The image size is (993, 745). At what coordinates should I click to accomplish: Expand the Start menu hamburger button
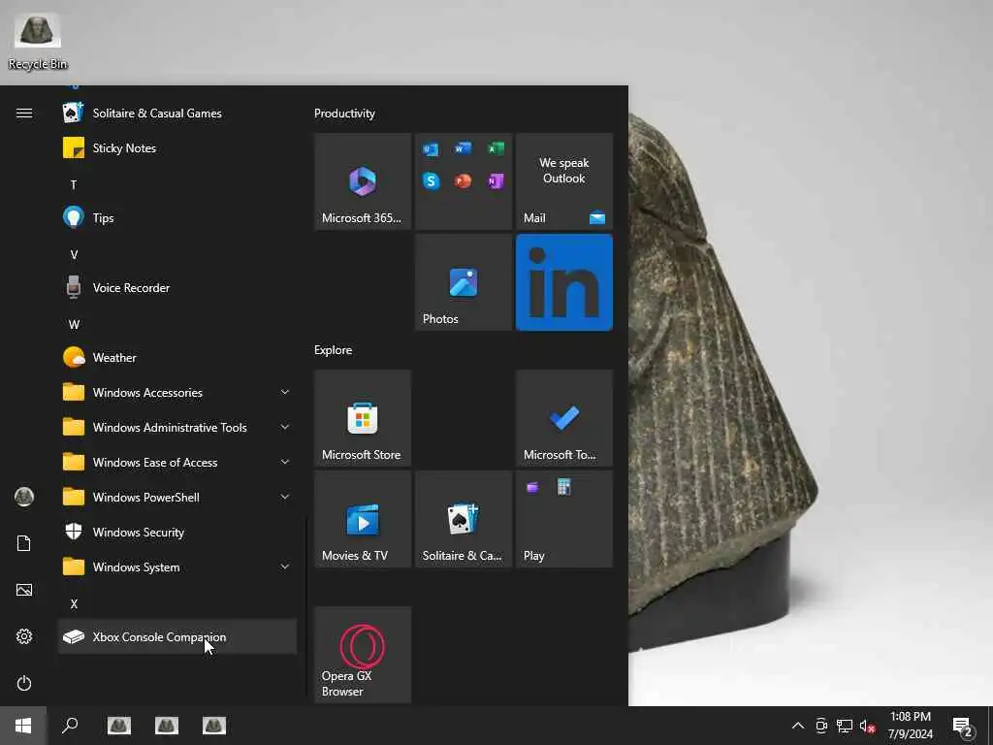(x=24, y=113)
